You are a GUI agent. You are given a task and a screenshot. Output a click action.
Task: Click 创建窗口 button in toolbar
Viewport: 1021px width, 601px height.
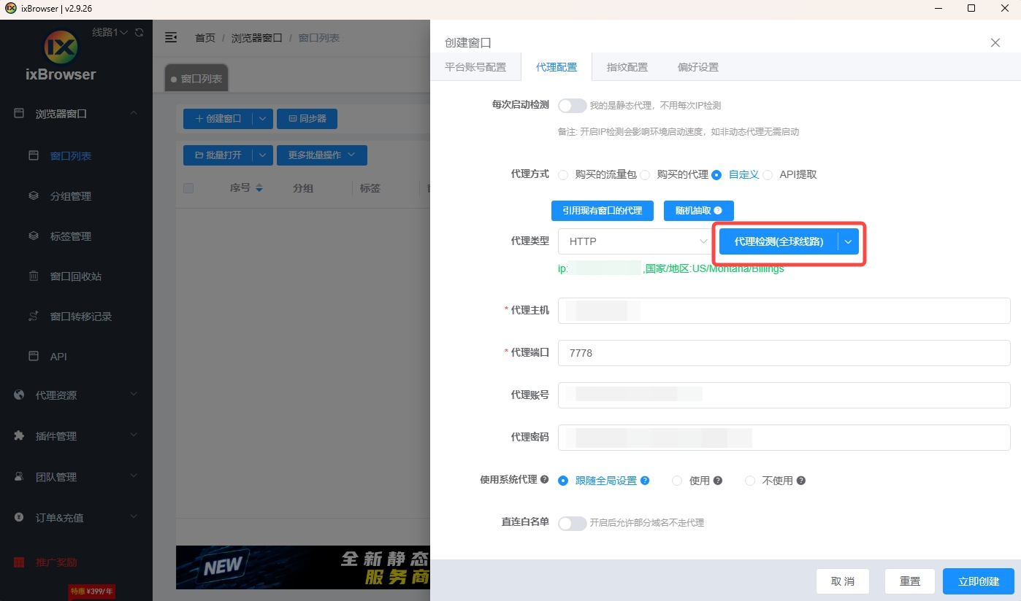pos(218,118)
